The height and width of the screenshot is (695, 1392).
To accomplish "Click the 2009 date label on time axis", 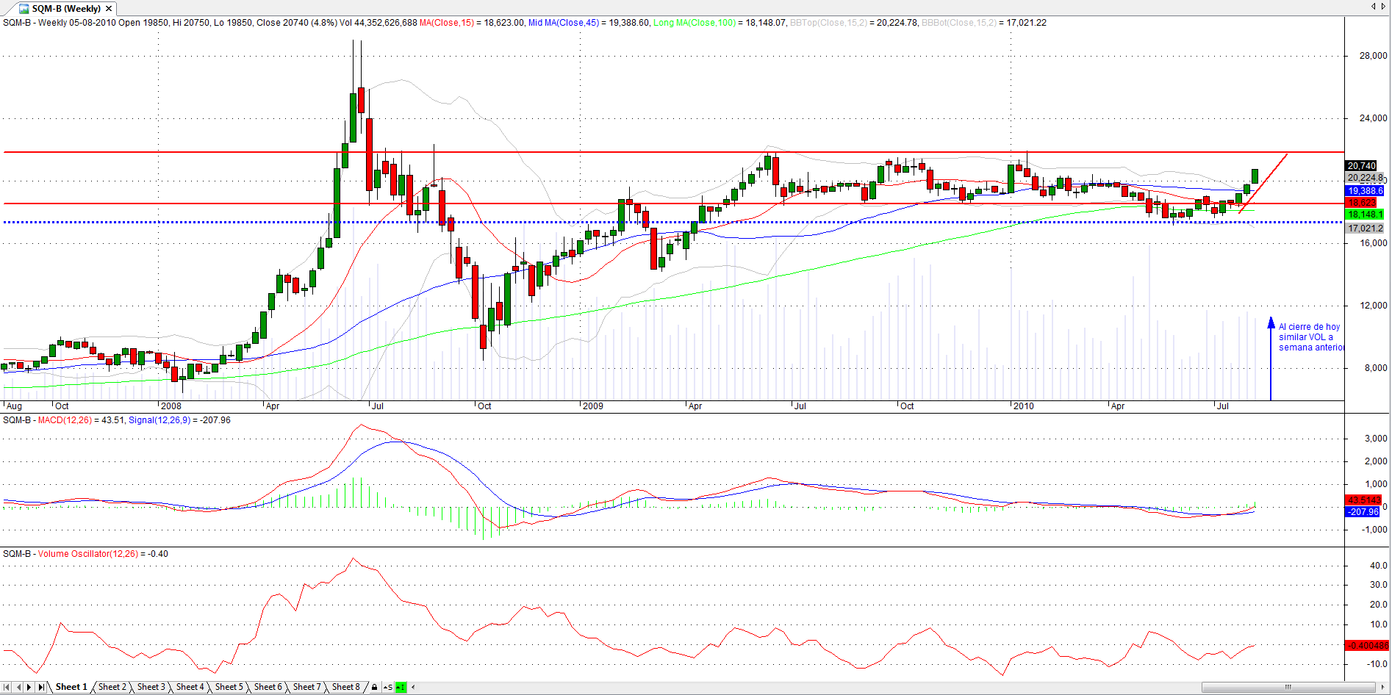I will coord(592,406).
